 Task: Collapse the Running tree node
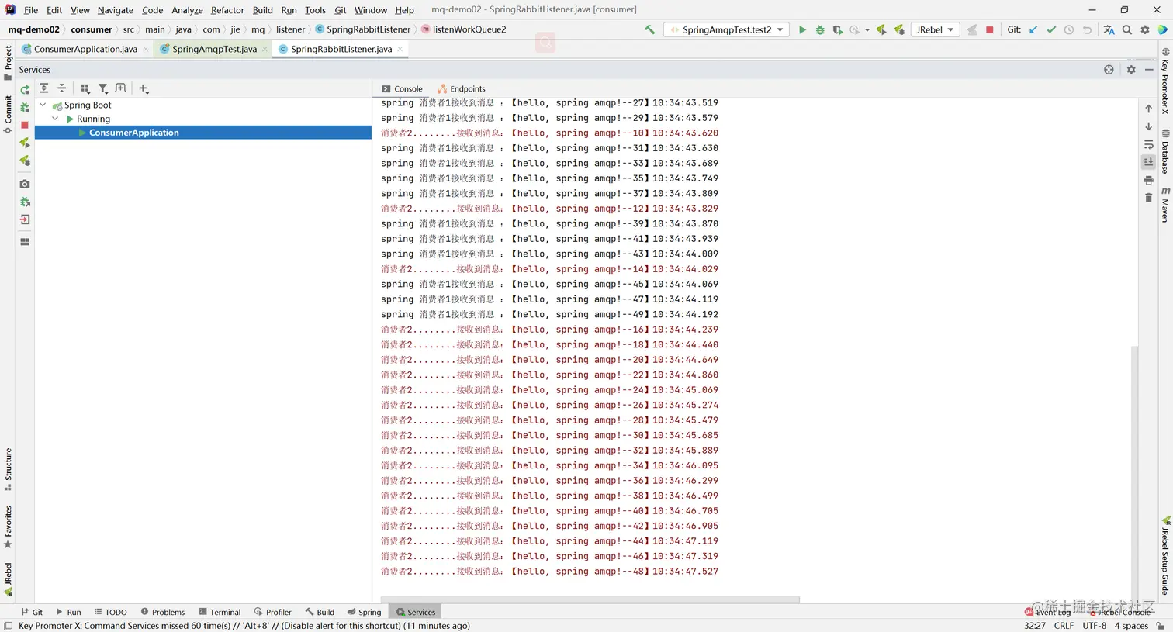56,119
